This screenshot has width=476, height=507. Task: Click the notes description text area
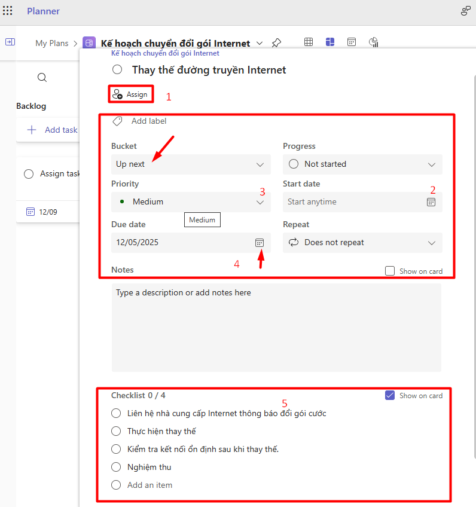tap(276, 327)
